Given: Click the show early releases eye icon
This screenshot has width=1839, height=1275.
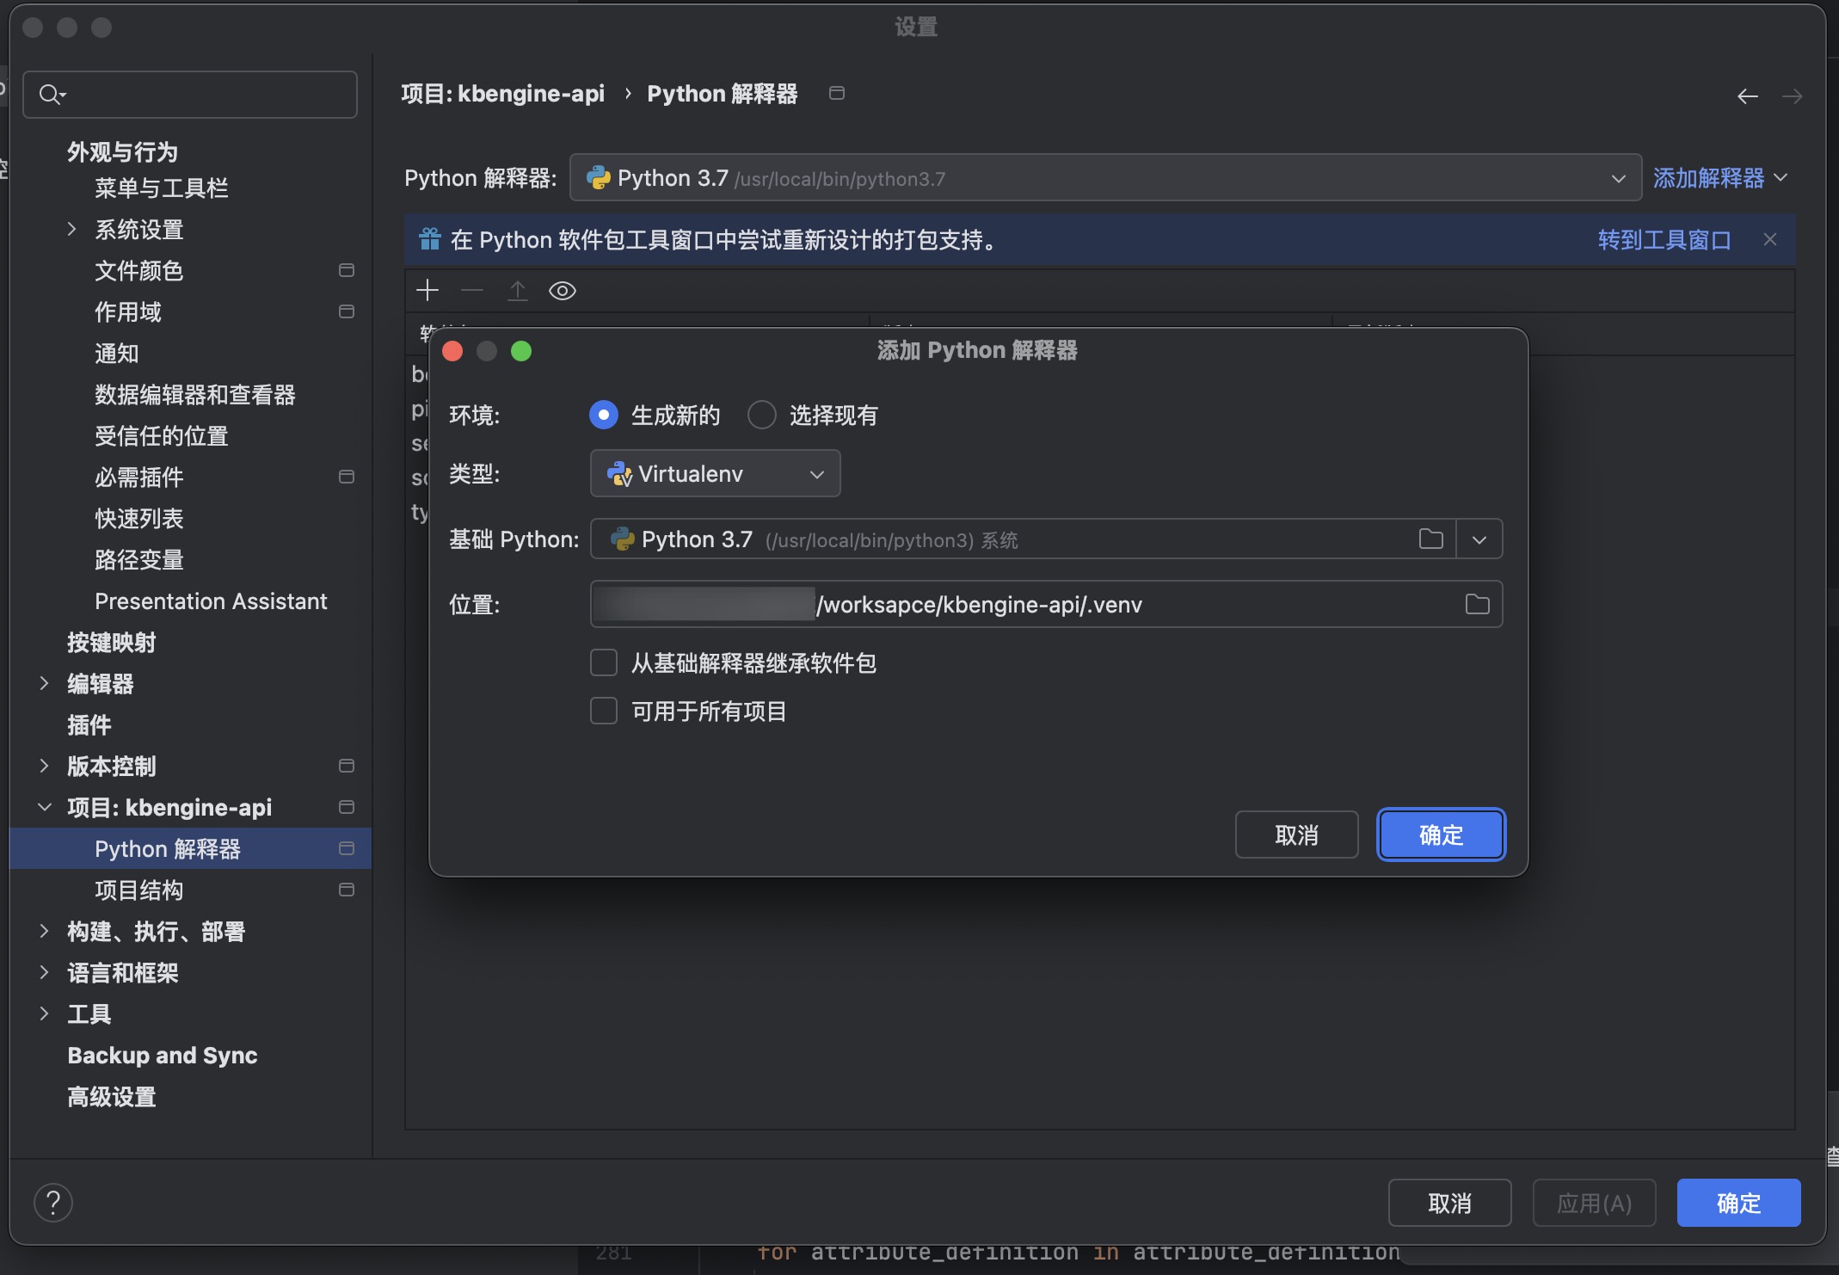Looking at the screenshot, I should click(562, 291).
